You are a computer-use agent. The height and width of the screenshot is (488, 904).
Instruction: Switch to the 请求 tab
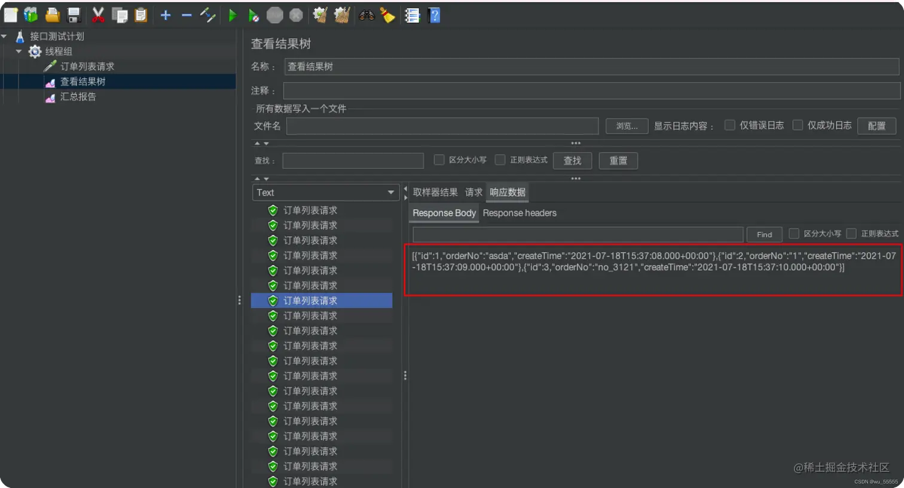pos(474,192)
